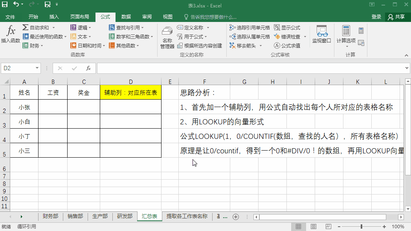Screen dimensions: 411x231
Task: Open Financial (财务) functions
Action: [x=33, y=45]
